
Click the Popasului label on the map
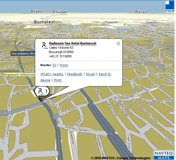point(111,22)
